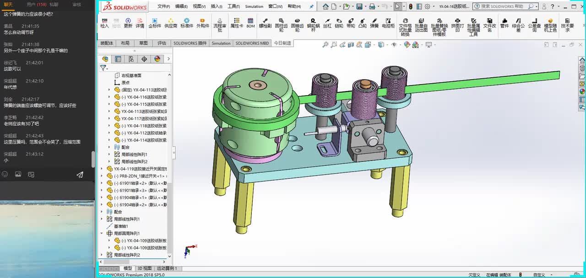Launch the 凸轮 cam tool
Viewport: 586px width, 278px height.
pos(363,23)
